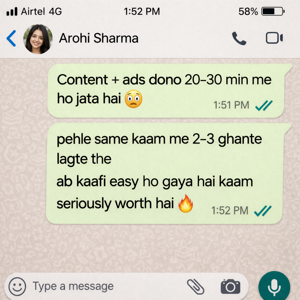Viewport: 300px width, 300px height.
Task: Tap the flushed face emoji in message
Action: click(134, 99)
